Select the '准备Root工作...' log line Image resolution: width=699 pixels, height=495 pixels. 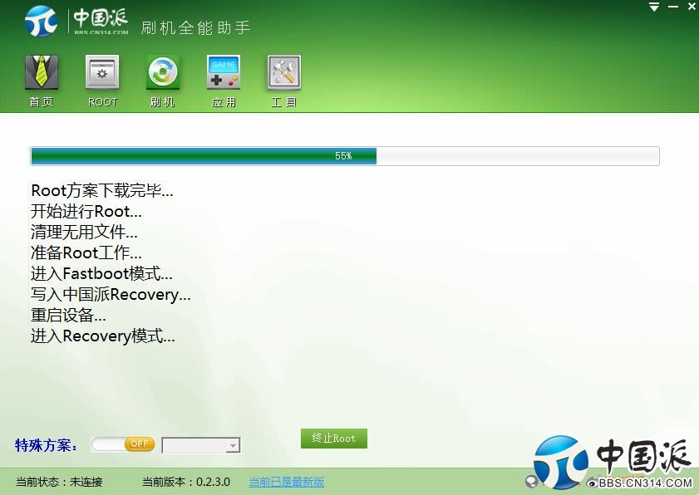pos(86,253)
